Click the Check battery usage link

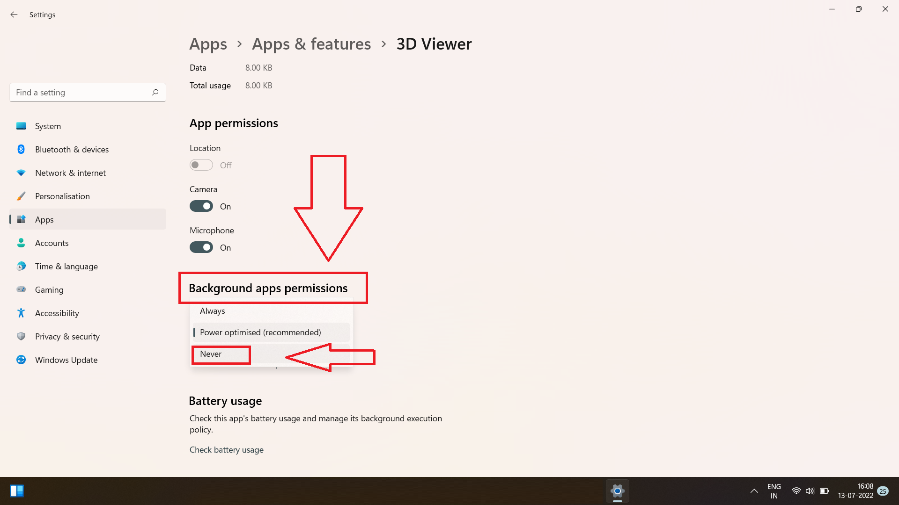pyautogui.click(x=227, y=449)
